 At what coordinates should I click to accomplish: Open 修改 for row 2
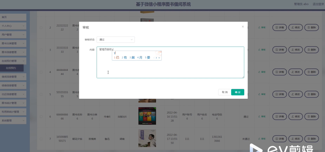click(x=296, y=28)
